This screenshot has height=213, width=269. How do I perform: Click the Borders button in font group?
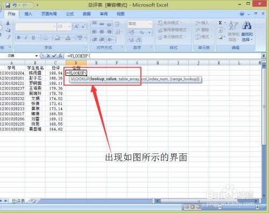tap(47, 38)
